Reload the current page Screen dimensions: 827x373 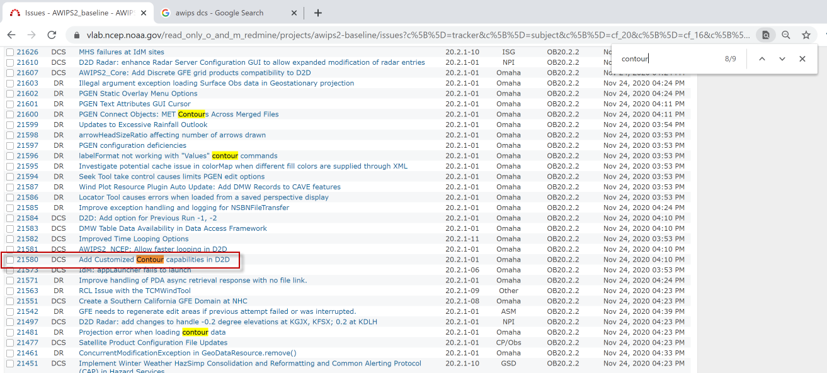[x=52, y=35]
